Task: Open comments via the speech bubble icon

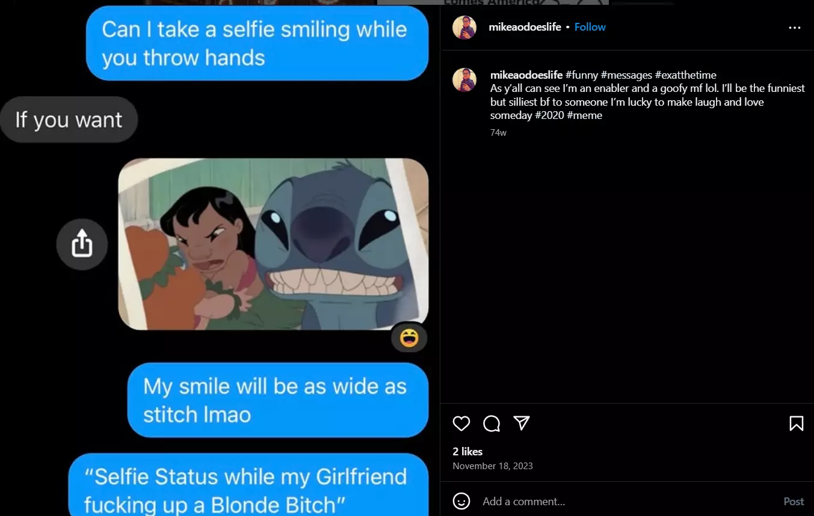Action: (492, 423)
